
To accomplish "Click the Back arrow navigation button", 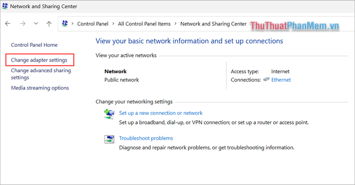I will pyautogui.click(x=8, y=23).
